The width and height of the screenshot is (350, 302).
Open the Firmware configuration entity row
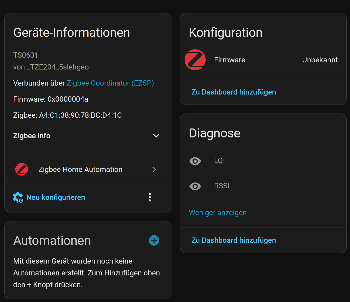[229, 60]
